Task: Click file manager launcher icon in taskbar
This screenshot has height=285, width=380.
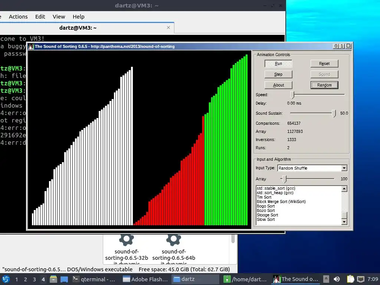Action: (x=53, y=279)
